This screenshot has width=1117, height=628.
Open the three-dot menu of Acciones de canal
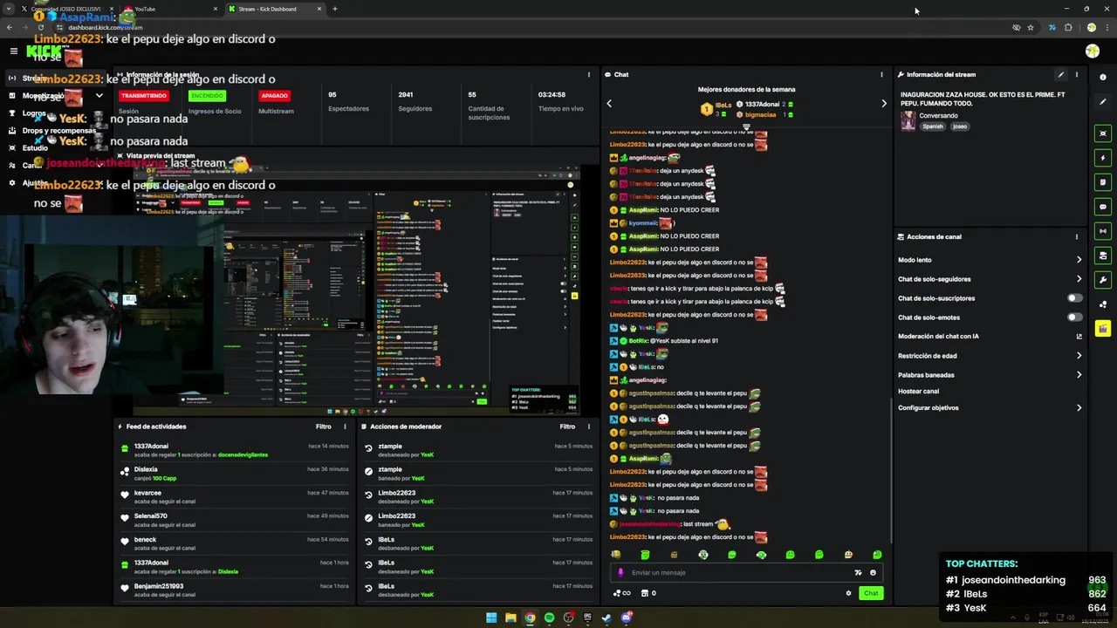[x=1076, y=237]
